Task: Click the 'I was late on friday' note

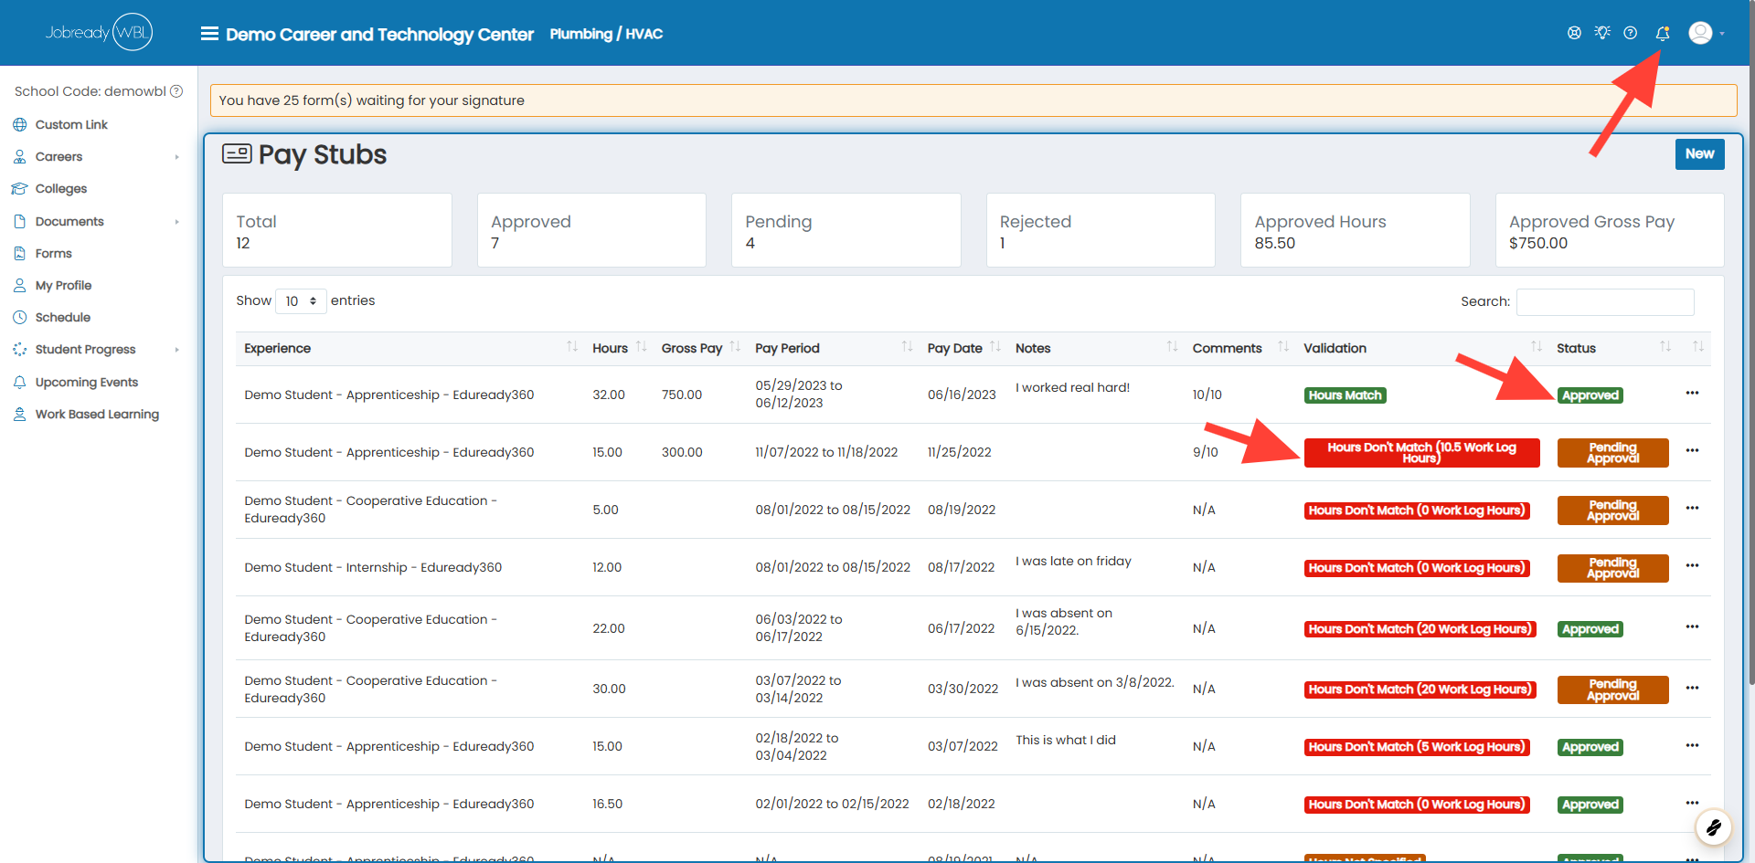Action: tap(1073, 561)
